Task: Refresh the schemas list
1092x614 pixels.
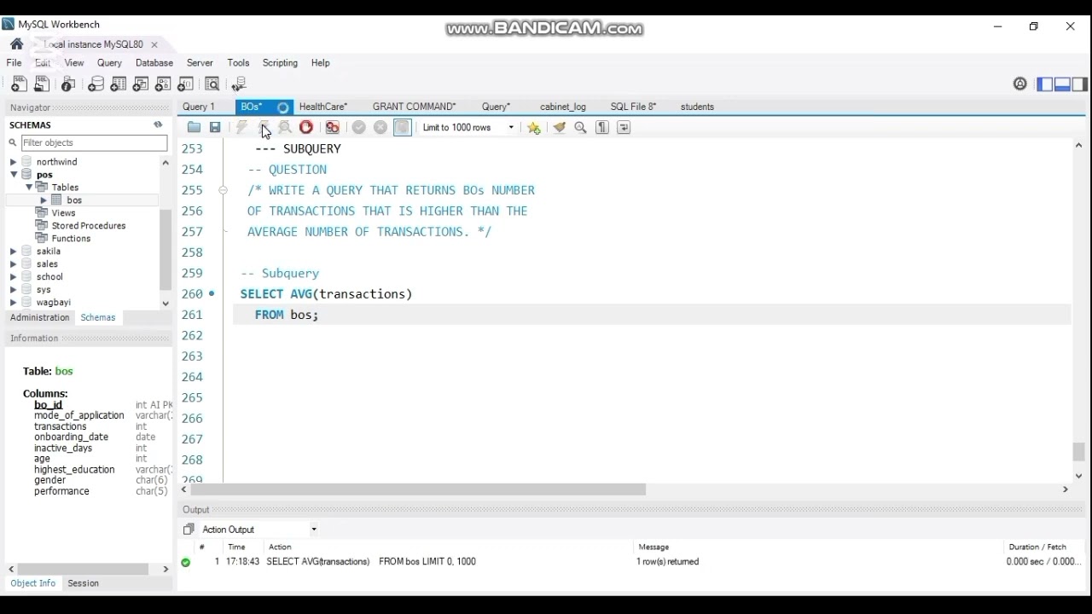Action: 158,125
